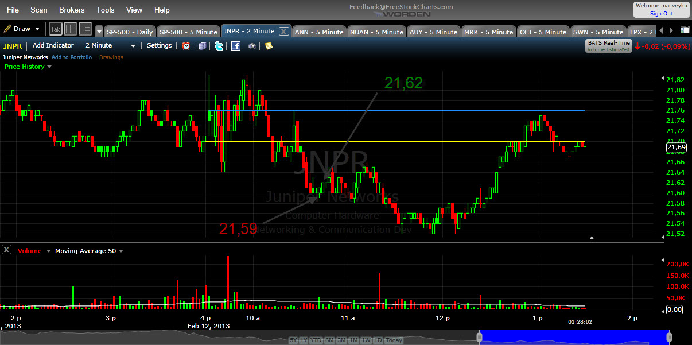
Task: Select the 3M zoom range button
Action: pos(341,340)
